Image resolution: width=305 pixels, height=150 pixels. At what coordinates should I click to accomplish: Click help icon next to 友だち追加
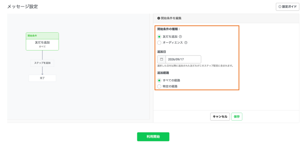coord(180,37)
